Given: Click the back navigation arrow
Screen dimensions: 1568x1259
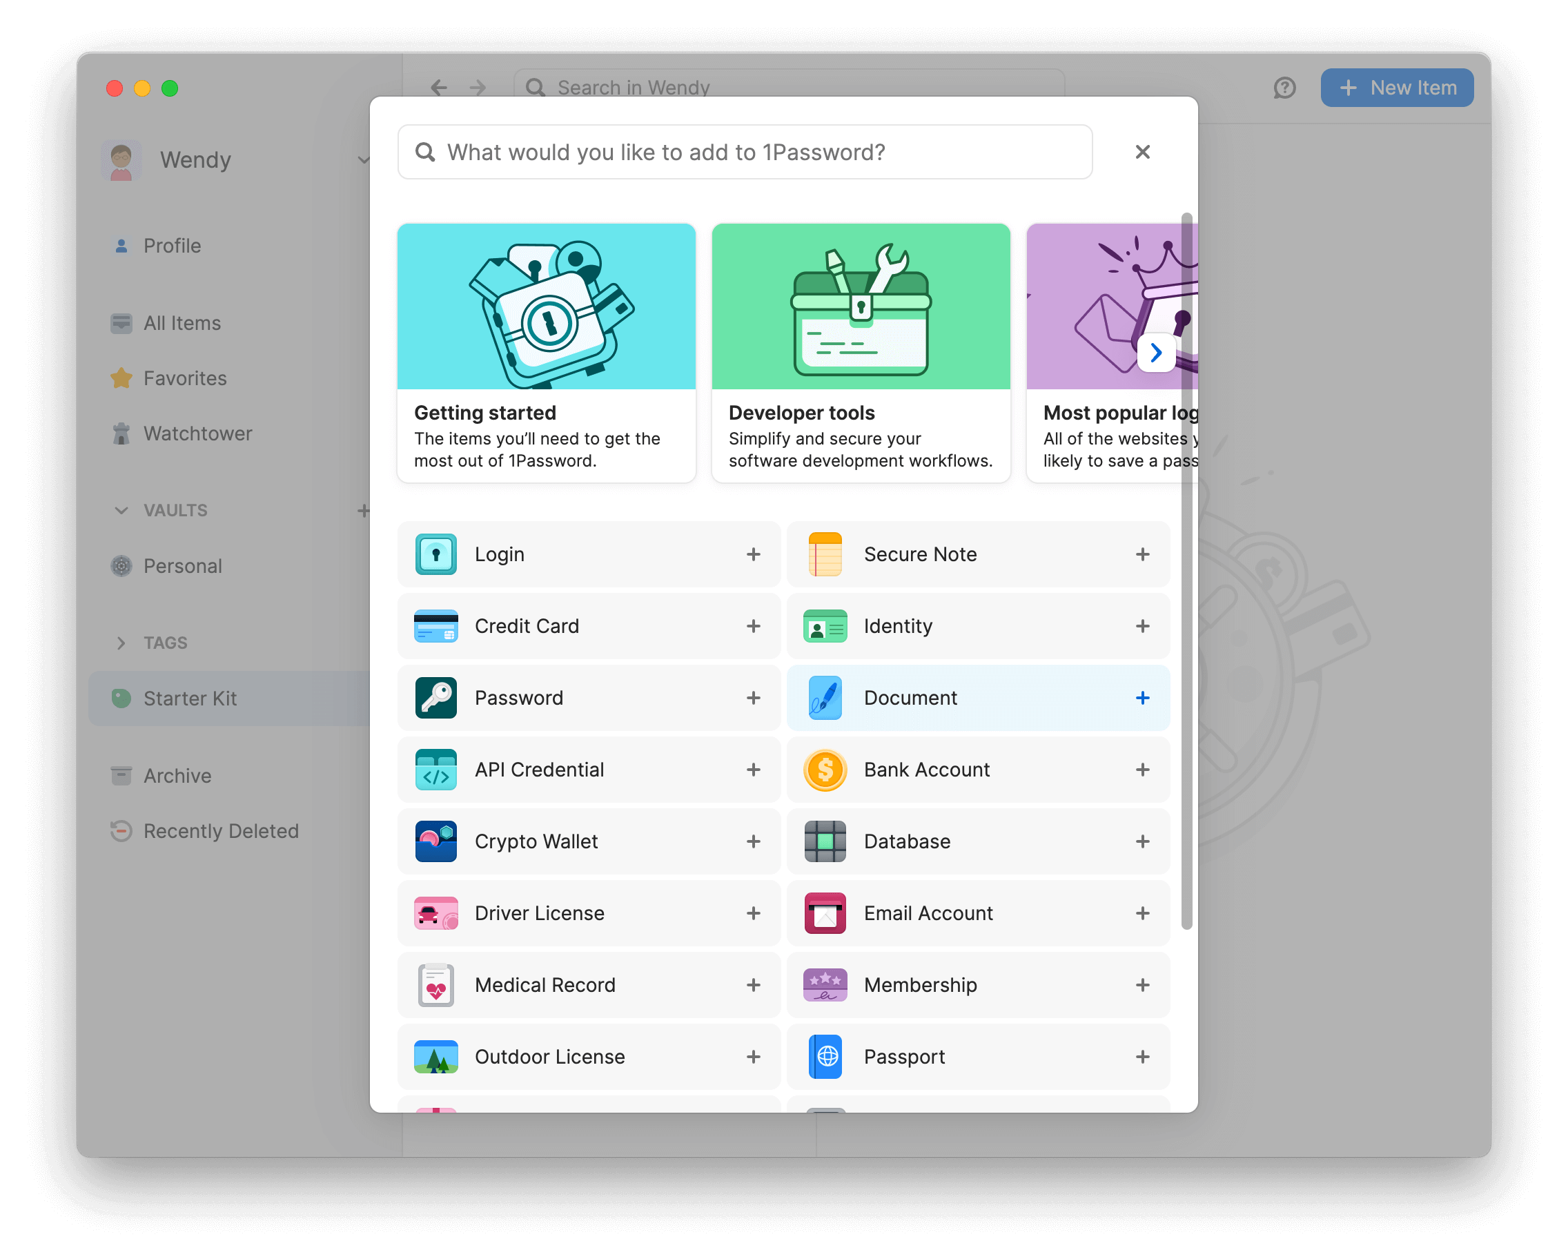Looking at the screenshot, I should 438,88.
